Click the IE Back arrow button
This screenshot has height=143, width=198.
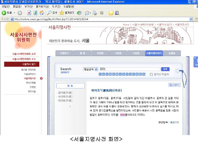pyautogui.click(x=4, y=13)
